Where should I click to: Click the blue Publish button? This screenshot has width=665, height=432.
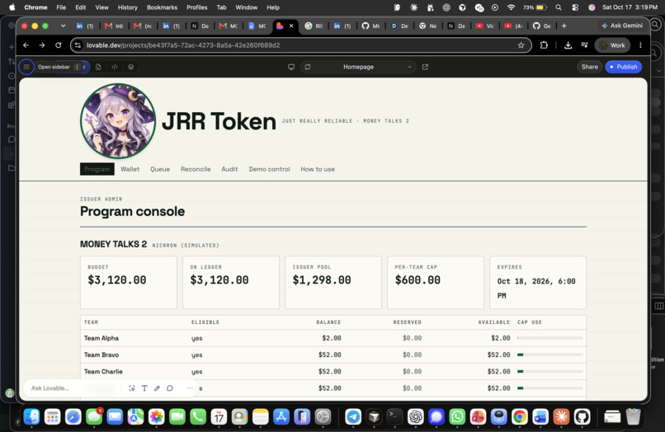(x=624, y=67)
